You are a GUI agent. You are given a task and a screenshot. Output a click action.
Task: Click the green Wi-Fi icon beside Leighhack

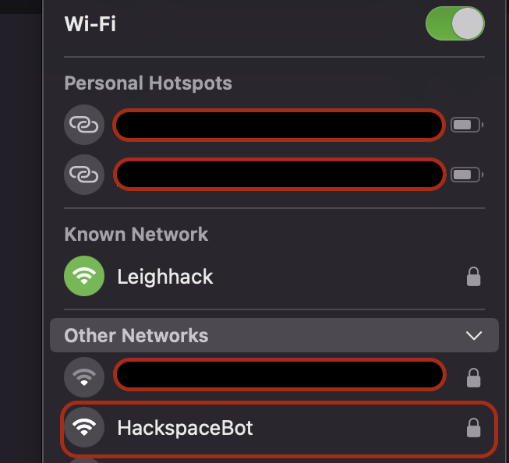pyautogui.click(x=83, y=276)
